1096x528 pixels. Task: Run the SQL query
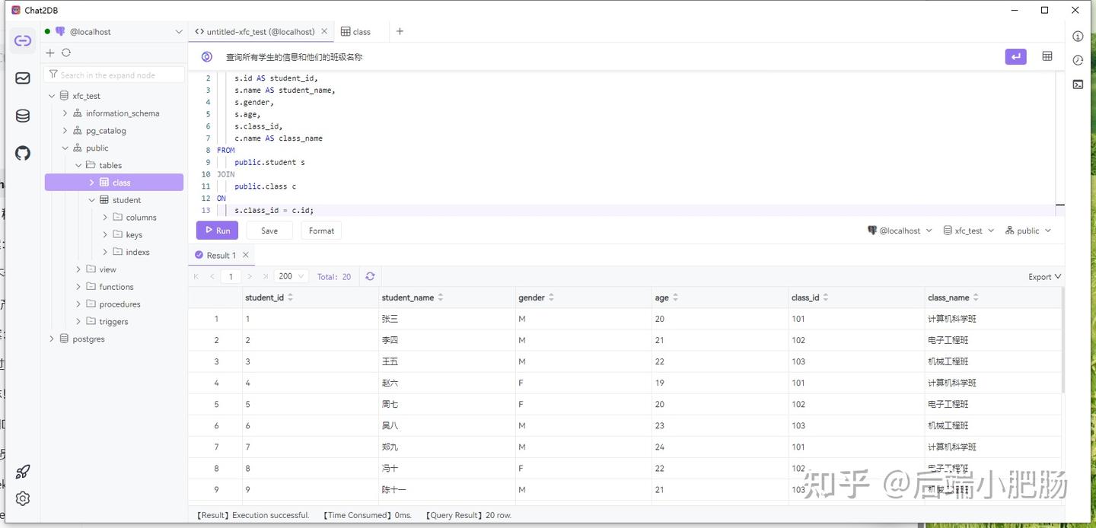(x=217, y=230)
